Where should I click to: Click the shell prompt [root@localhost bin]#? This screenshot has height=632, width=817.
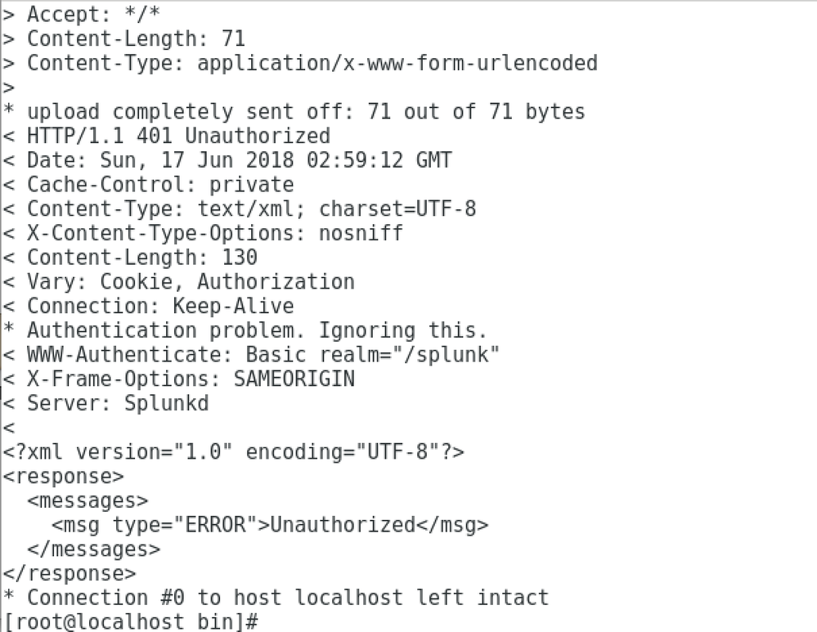coord(130,621)
